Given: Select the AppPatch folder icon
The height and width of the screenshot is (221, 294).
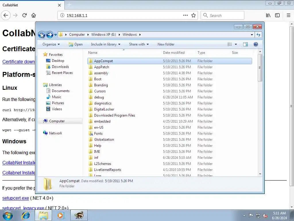Looking at the screenshot, I should click(90, 67).
